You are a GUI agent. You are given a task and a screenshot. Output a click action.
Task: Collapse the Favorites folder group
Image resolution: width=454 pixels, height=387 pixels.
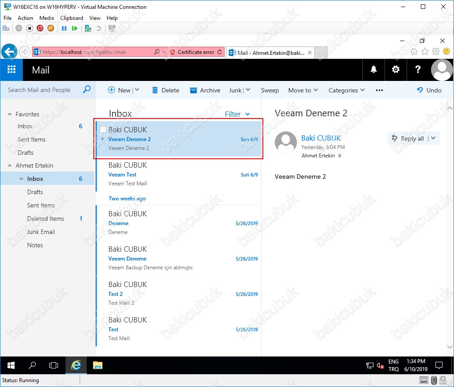pos(10,114)
